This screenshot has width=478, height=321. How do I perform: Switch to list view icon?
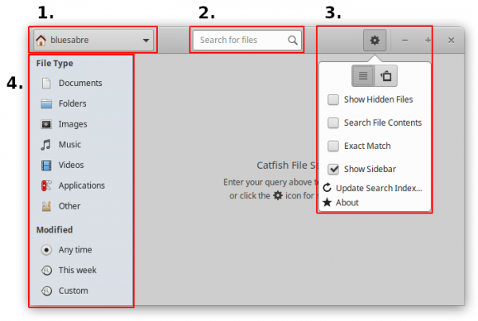tap(363, 76)
